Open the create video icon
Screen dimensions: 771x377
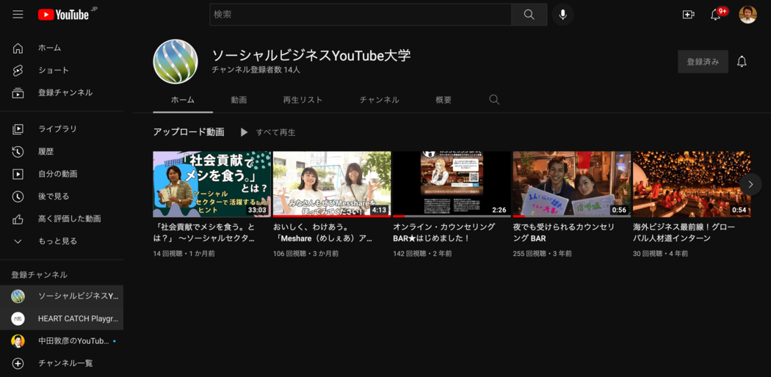click(x=688, y=15)
